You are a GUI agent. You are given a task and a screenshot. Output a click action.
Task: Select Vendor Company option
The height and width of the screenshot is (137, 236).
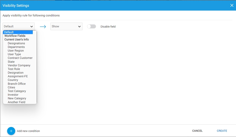[19, 65]
